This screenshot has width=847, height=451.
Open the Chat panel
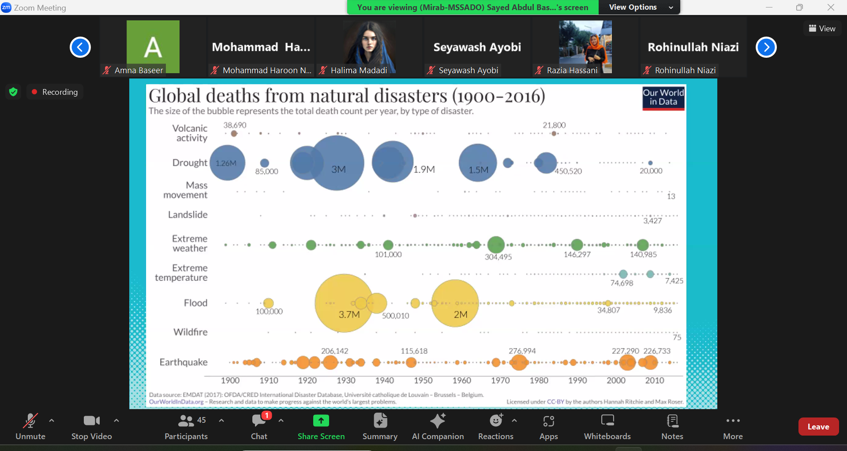259,427
